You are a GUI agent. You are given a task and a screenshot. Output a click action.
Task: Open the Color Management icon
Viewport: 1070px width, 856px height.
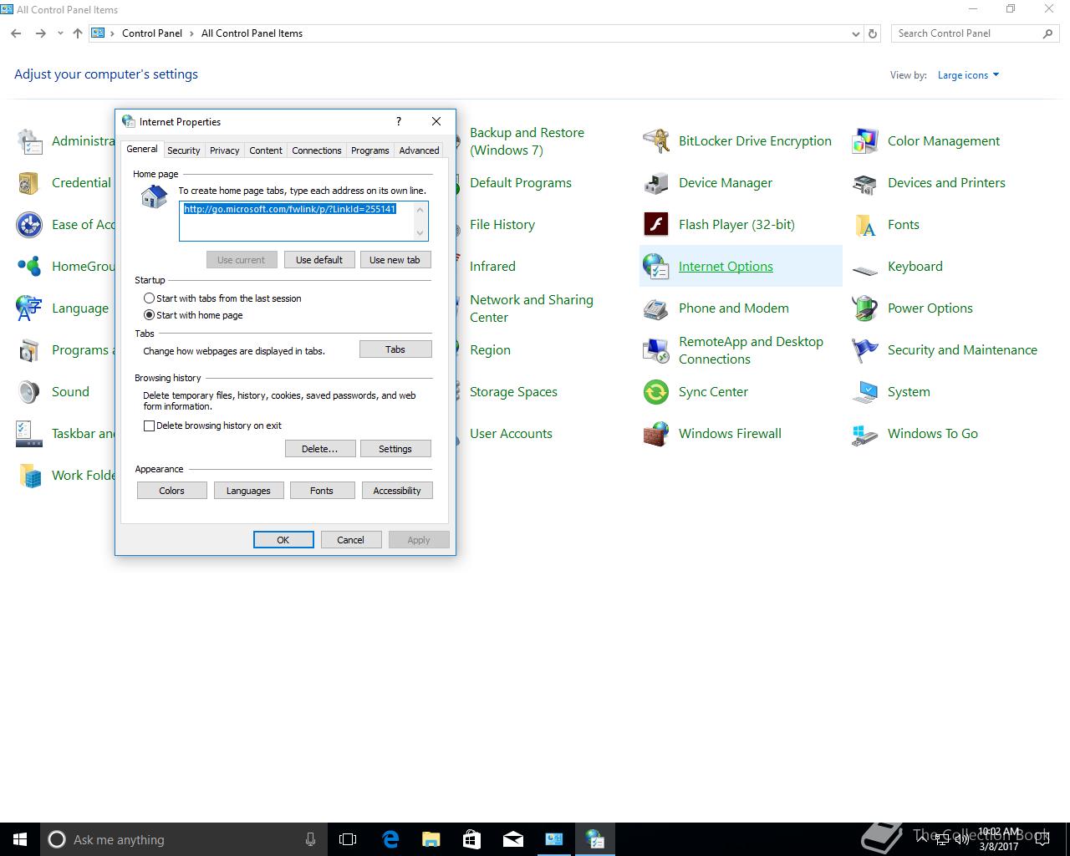(865, 141)
